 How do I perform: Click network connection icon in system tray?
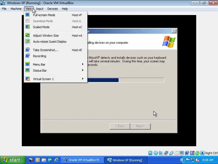click(x=193, y=160)
